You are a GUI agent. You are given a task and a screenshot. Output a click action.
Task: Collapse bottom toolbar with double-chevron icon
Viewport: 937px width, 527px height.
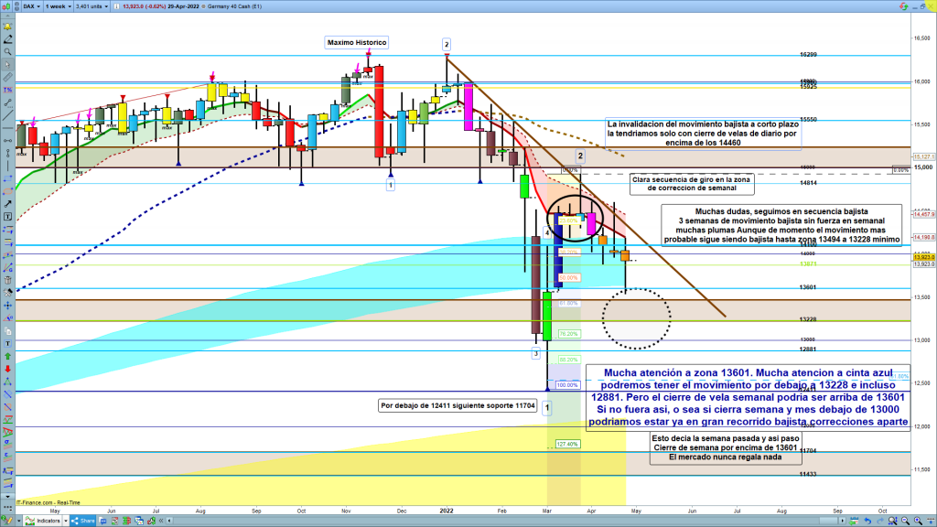[x=161, y=521]
